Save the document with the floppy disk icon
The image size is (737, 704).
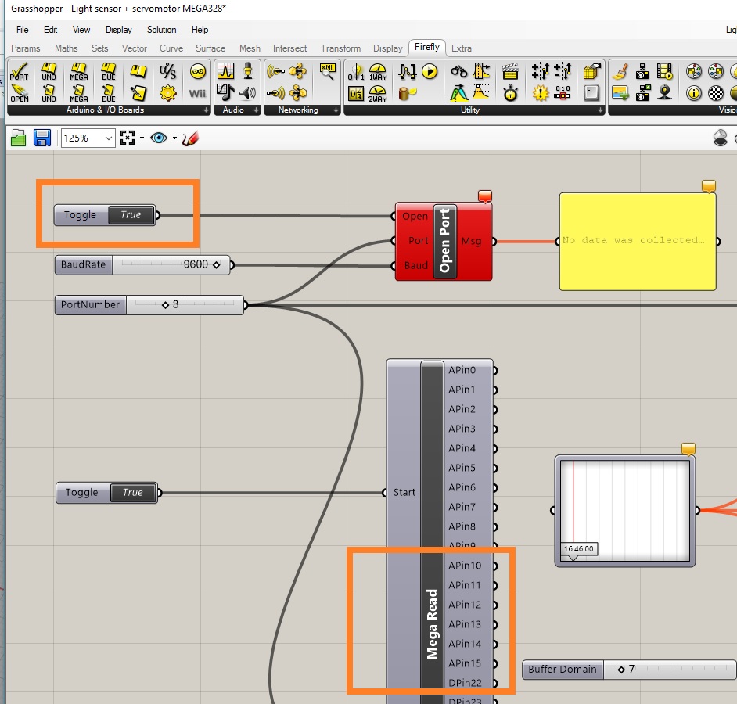coord(42,138)
